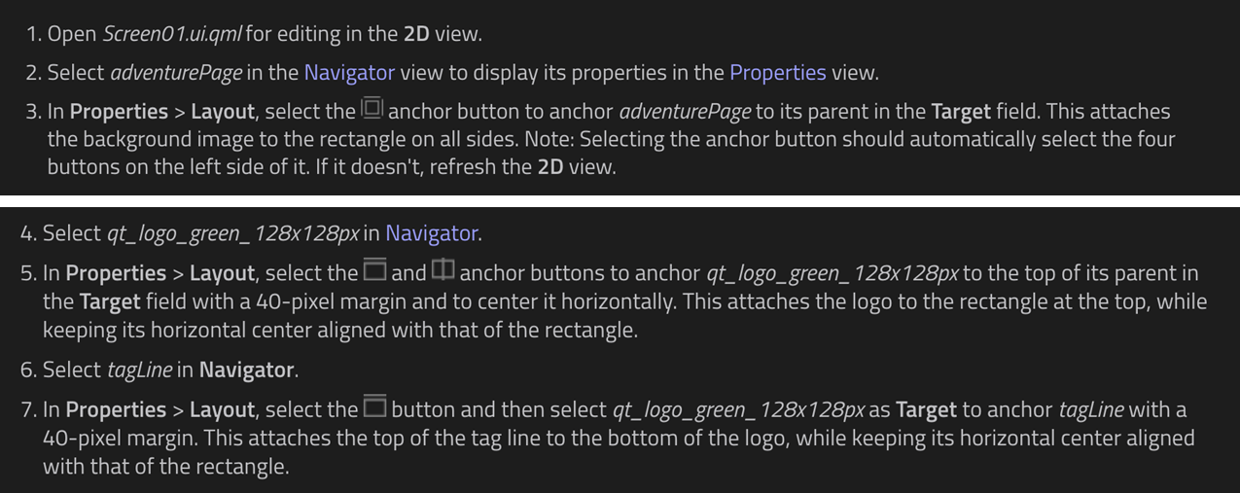Click the Screen01.ui.qml file name text
The image size is (1240, 493).
click(171, 34)
